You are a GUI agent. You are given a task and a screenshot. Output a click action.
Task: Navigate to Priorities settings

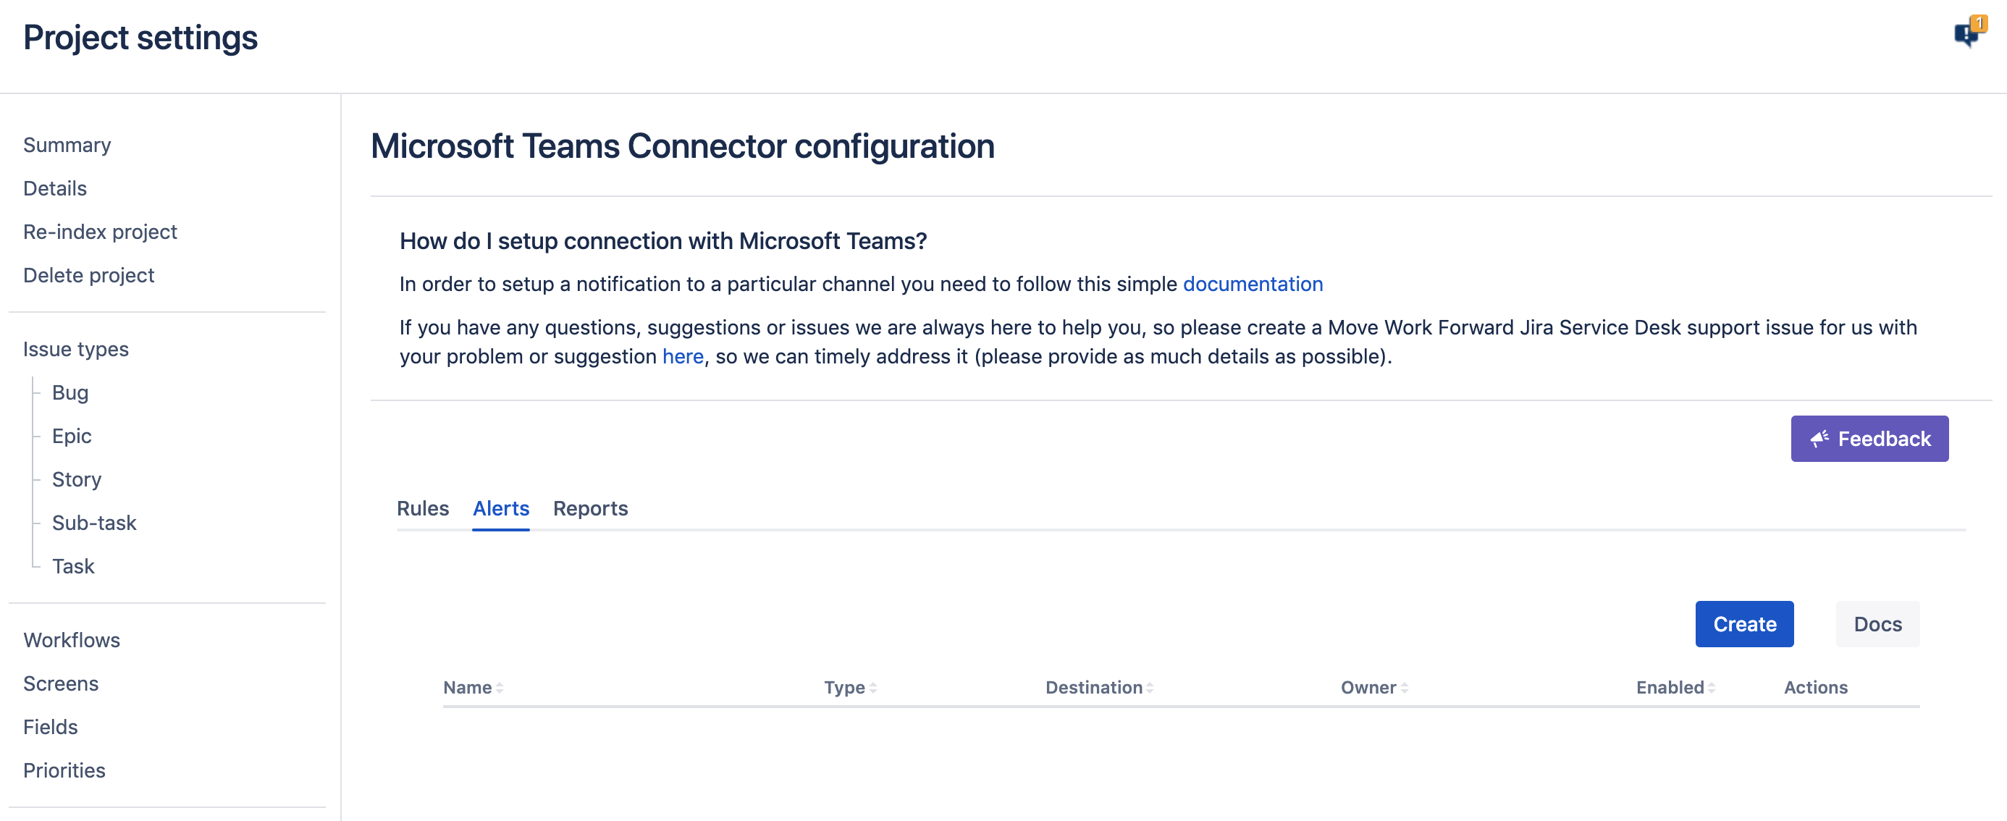64,770
